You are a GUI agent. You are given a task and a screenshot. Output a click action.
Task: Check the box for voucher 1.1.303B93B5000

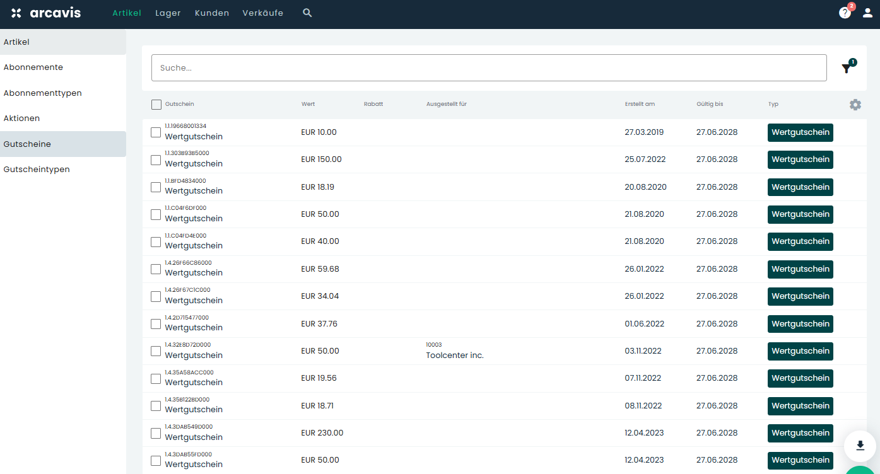click(x=156, y=160)
